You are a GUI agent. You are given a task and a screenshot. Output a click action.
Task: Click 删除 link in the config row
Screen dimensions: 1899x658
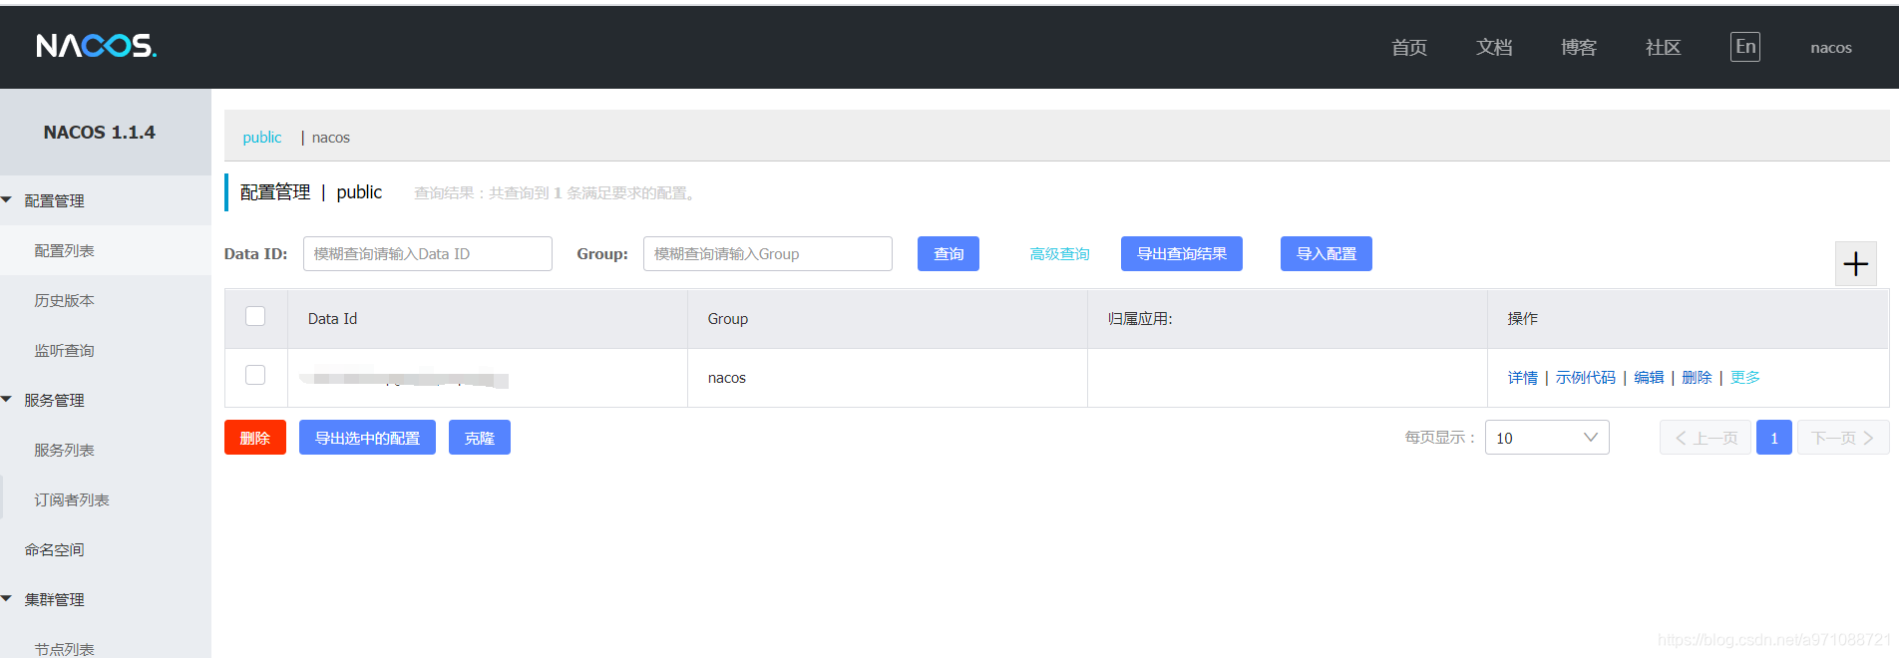[1697, 378]
